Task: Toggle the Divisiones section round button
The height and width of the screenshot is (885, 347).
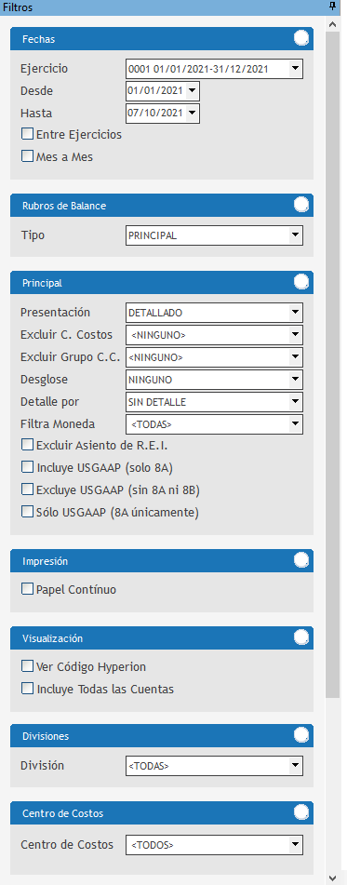Action: point(301,735)
